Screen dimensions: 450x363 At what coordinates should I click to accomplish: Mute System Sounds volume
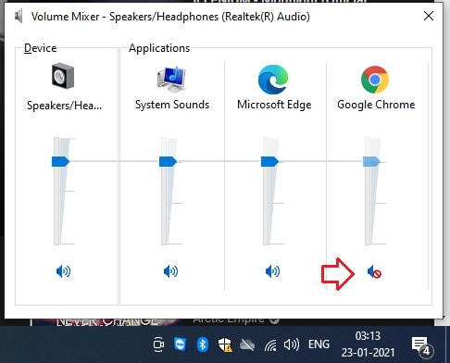tap(170, 271)
